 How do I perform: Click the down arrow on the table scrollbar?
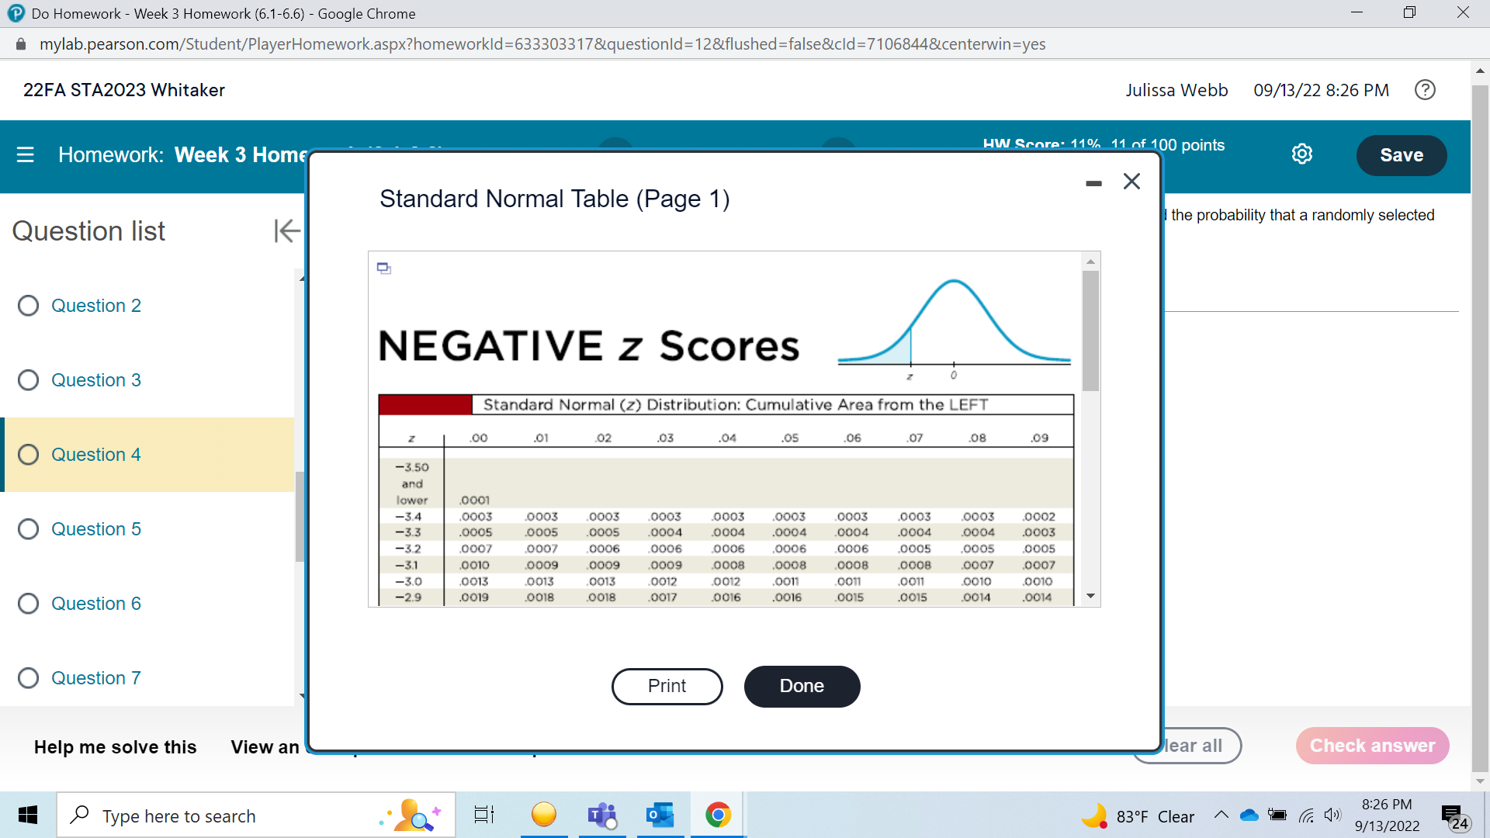pos(1090,595)
